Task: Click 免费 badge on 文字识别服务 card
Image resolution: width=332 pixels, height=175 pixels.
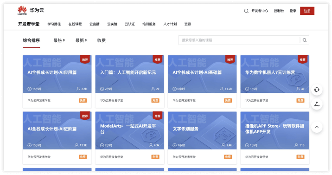Action: 228,157
